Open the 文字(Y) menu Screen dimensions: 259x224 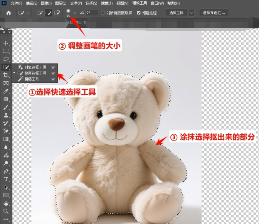(x=76, y=3)
